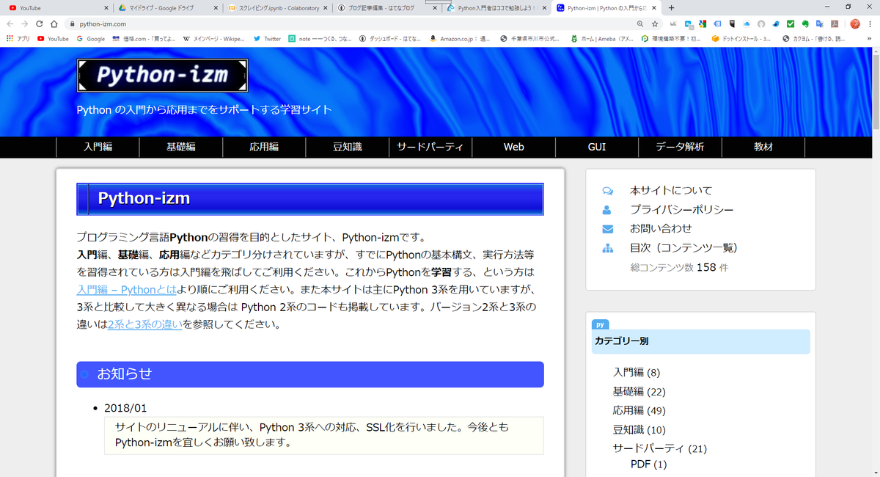
Task: Open the Amazon.co.jp bookmark
Action: pyautogui.click(x=461, y=38)
